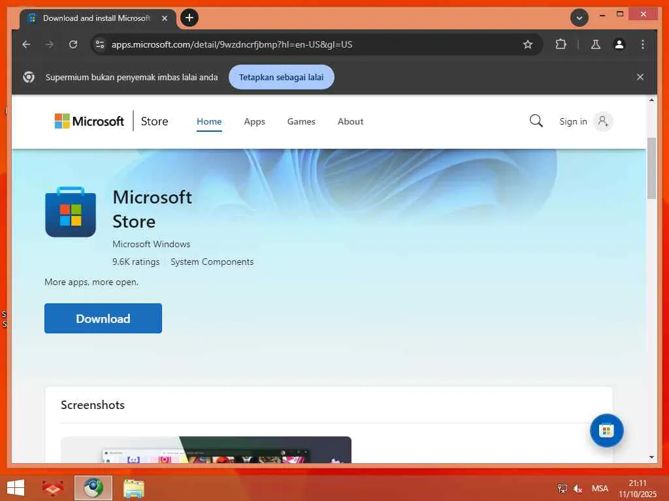Close the Download and install Microsoft tab
Viewport: 669px width, 501px height.
164,18
